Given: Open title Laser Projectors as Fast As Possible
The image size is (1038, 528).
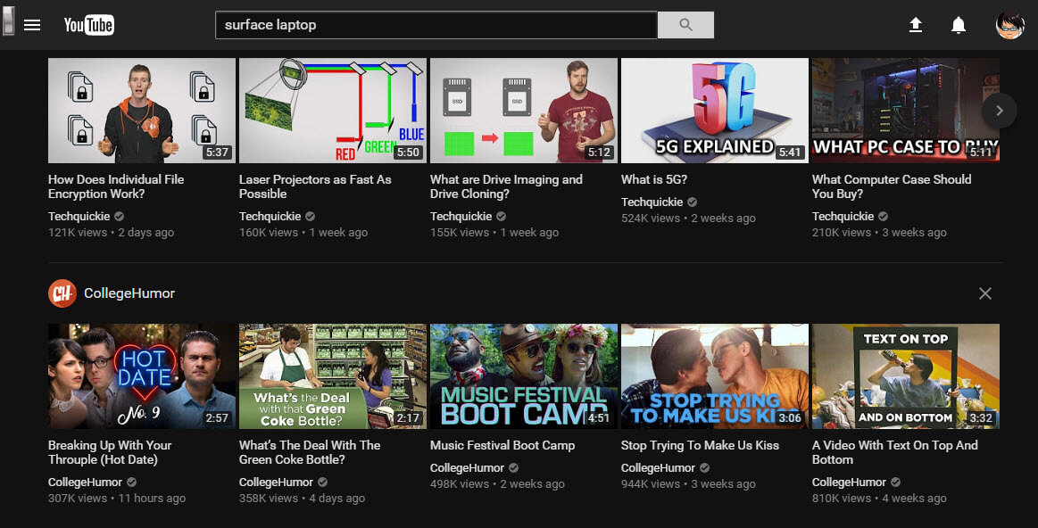Looking at the screenshot, I should (315, 186).
